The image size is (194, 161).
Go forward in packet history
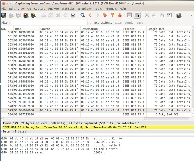(98, 15)
